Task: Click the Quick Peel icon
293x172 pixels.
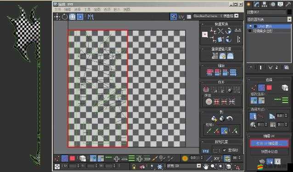Action: 214,119
